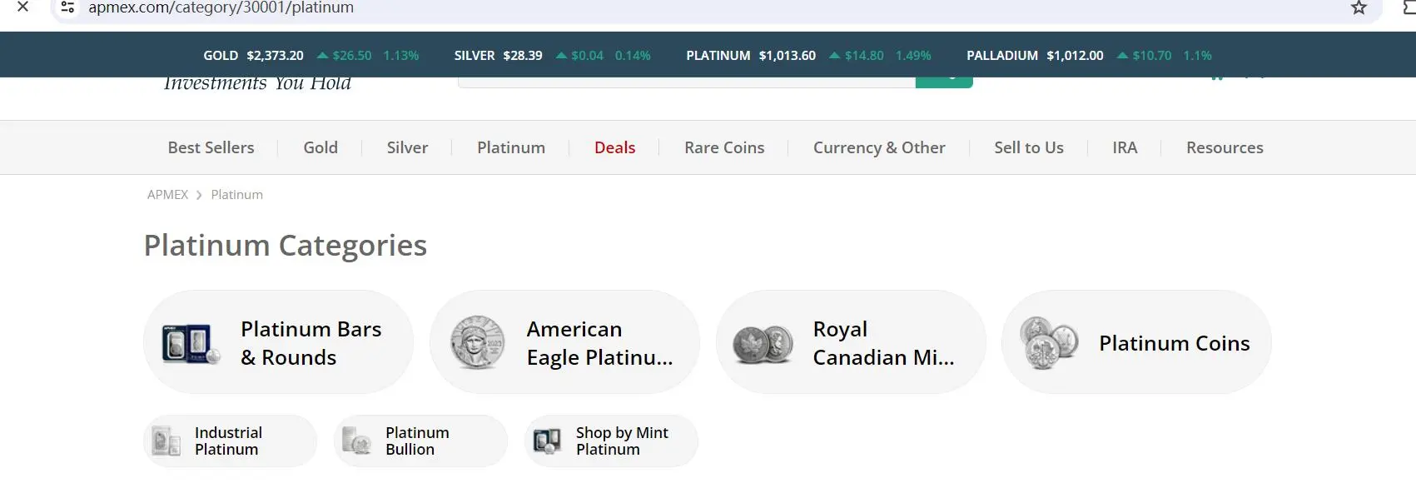This screenshot has height=493, width=1416.
Task: Click the APMEX breadcrumb link
Action: coord(167,194)
